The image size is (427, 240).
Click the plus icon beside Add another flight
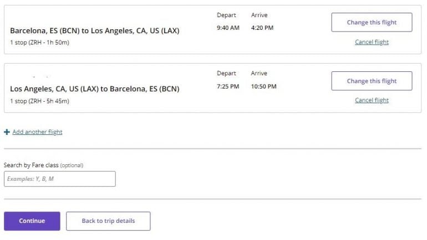coord(7,132)
